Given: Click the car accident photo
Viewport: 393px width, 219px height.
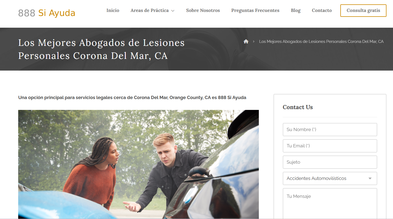Looking at the screenshot, I should 138,164.
